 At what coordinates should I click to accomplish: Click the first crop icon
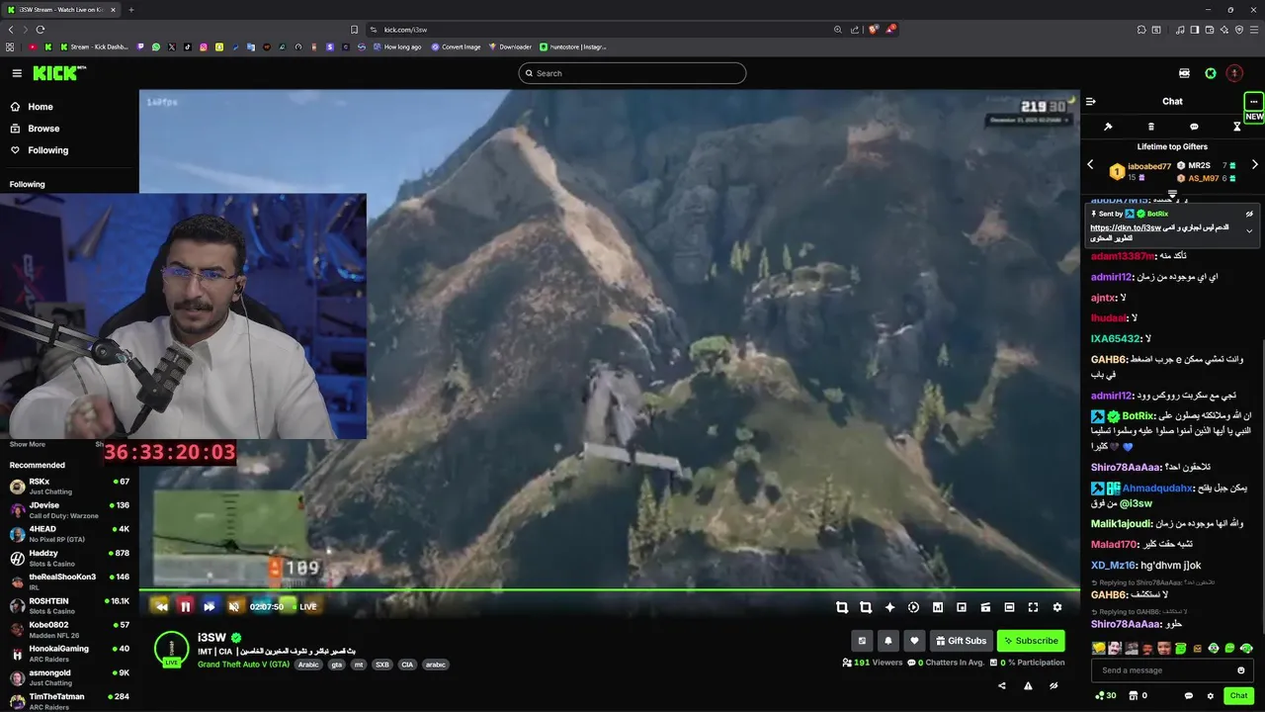click(842, 607)
